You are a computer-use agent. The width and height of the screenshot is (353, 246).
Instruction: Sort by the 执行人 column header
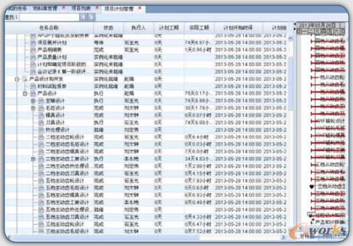[x=139, y=28]
